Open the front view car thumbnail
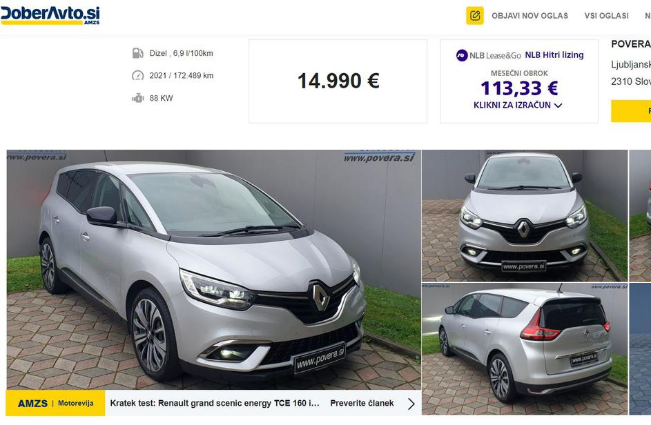This screenshot has height=425, width=651. 525,215
